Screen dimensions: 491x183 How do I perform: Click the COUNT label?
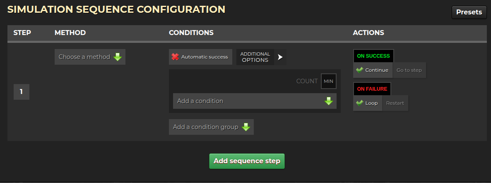coord(307,81)
